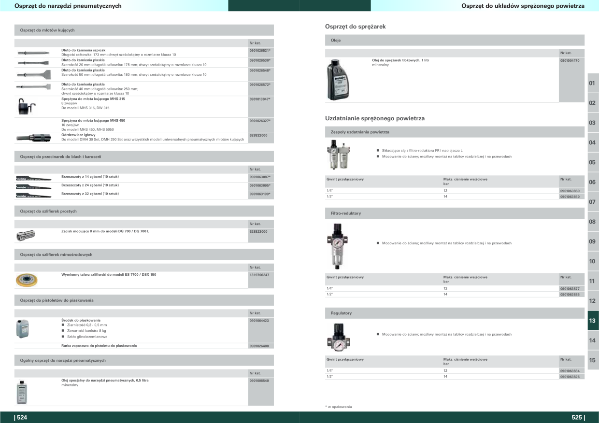Open chapter tab 04
The image size is (599, 423).
(593, 142)
